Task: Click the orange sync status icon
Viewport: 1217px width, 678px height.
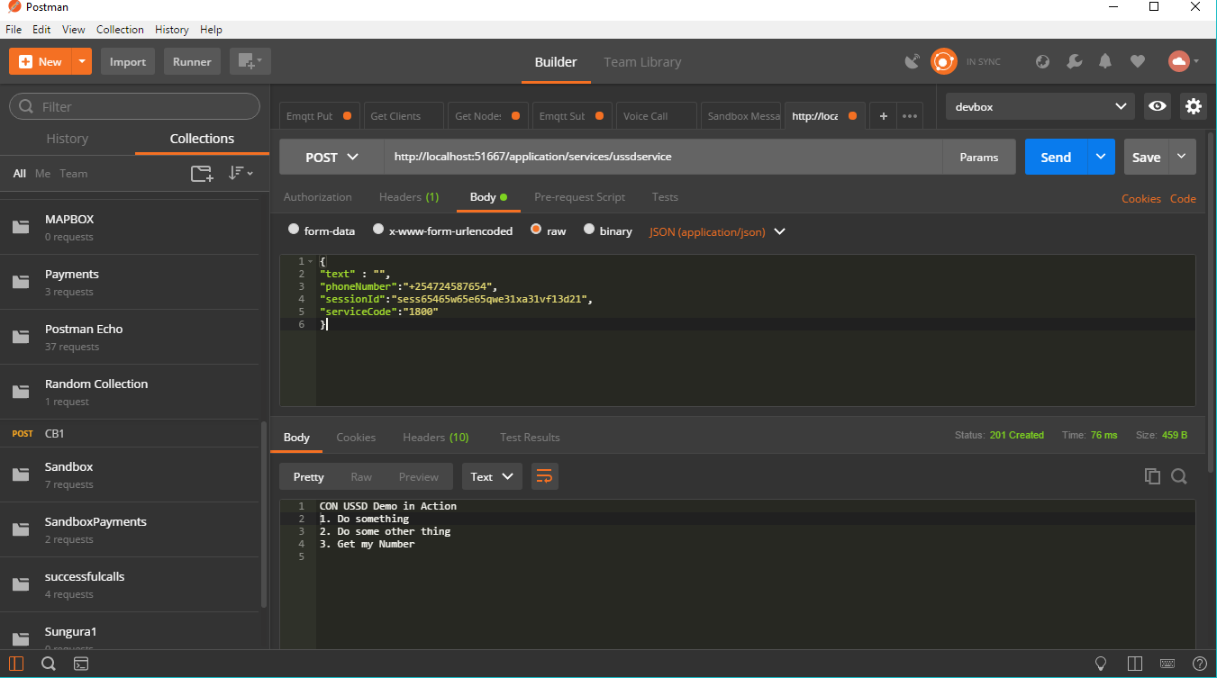Action: 943,61
